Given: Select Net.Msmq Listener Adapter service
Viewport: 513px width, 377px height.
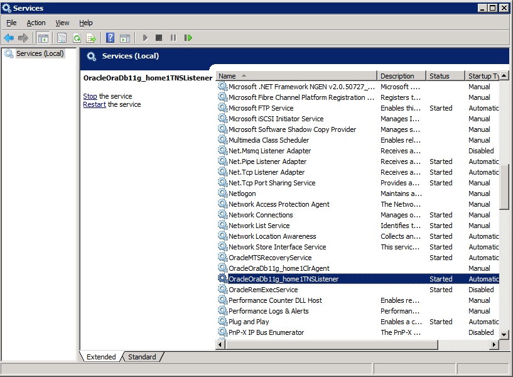Looking at the screenshot, I should 359,151.
